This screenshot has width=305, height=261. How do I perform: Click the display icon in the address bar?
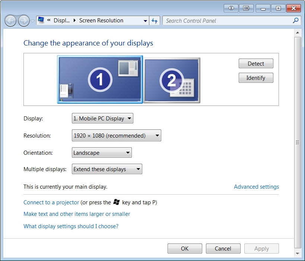click(x=41, y=21)
